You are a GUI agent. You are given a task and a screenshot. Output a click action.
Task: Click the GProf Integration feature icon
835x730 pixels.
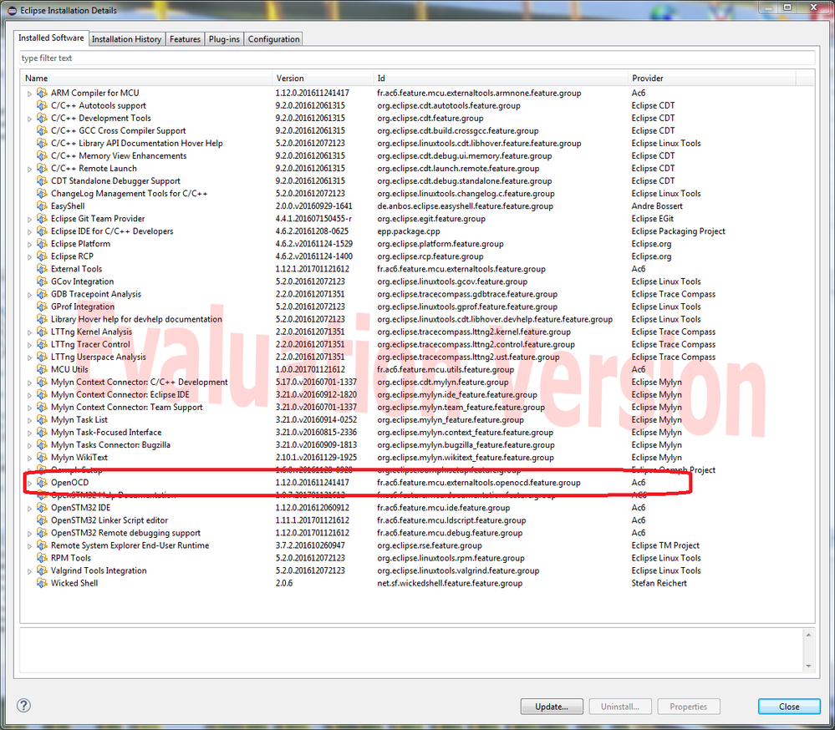42,307
